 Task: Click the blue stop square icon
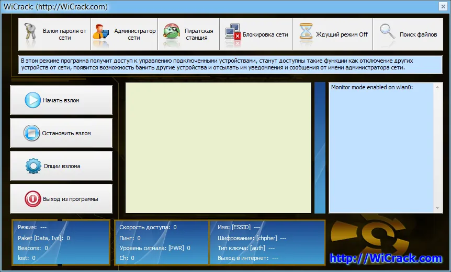31,133
